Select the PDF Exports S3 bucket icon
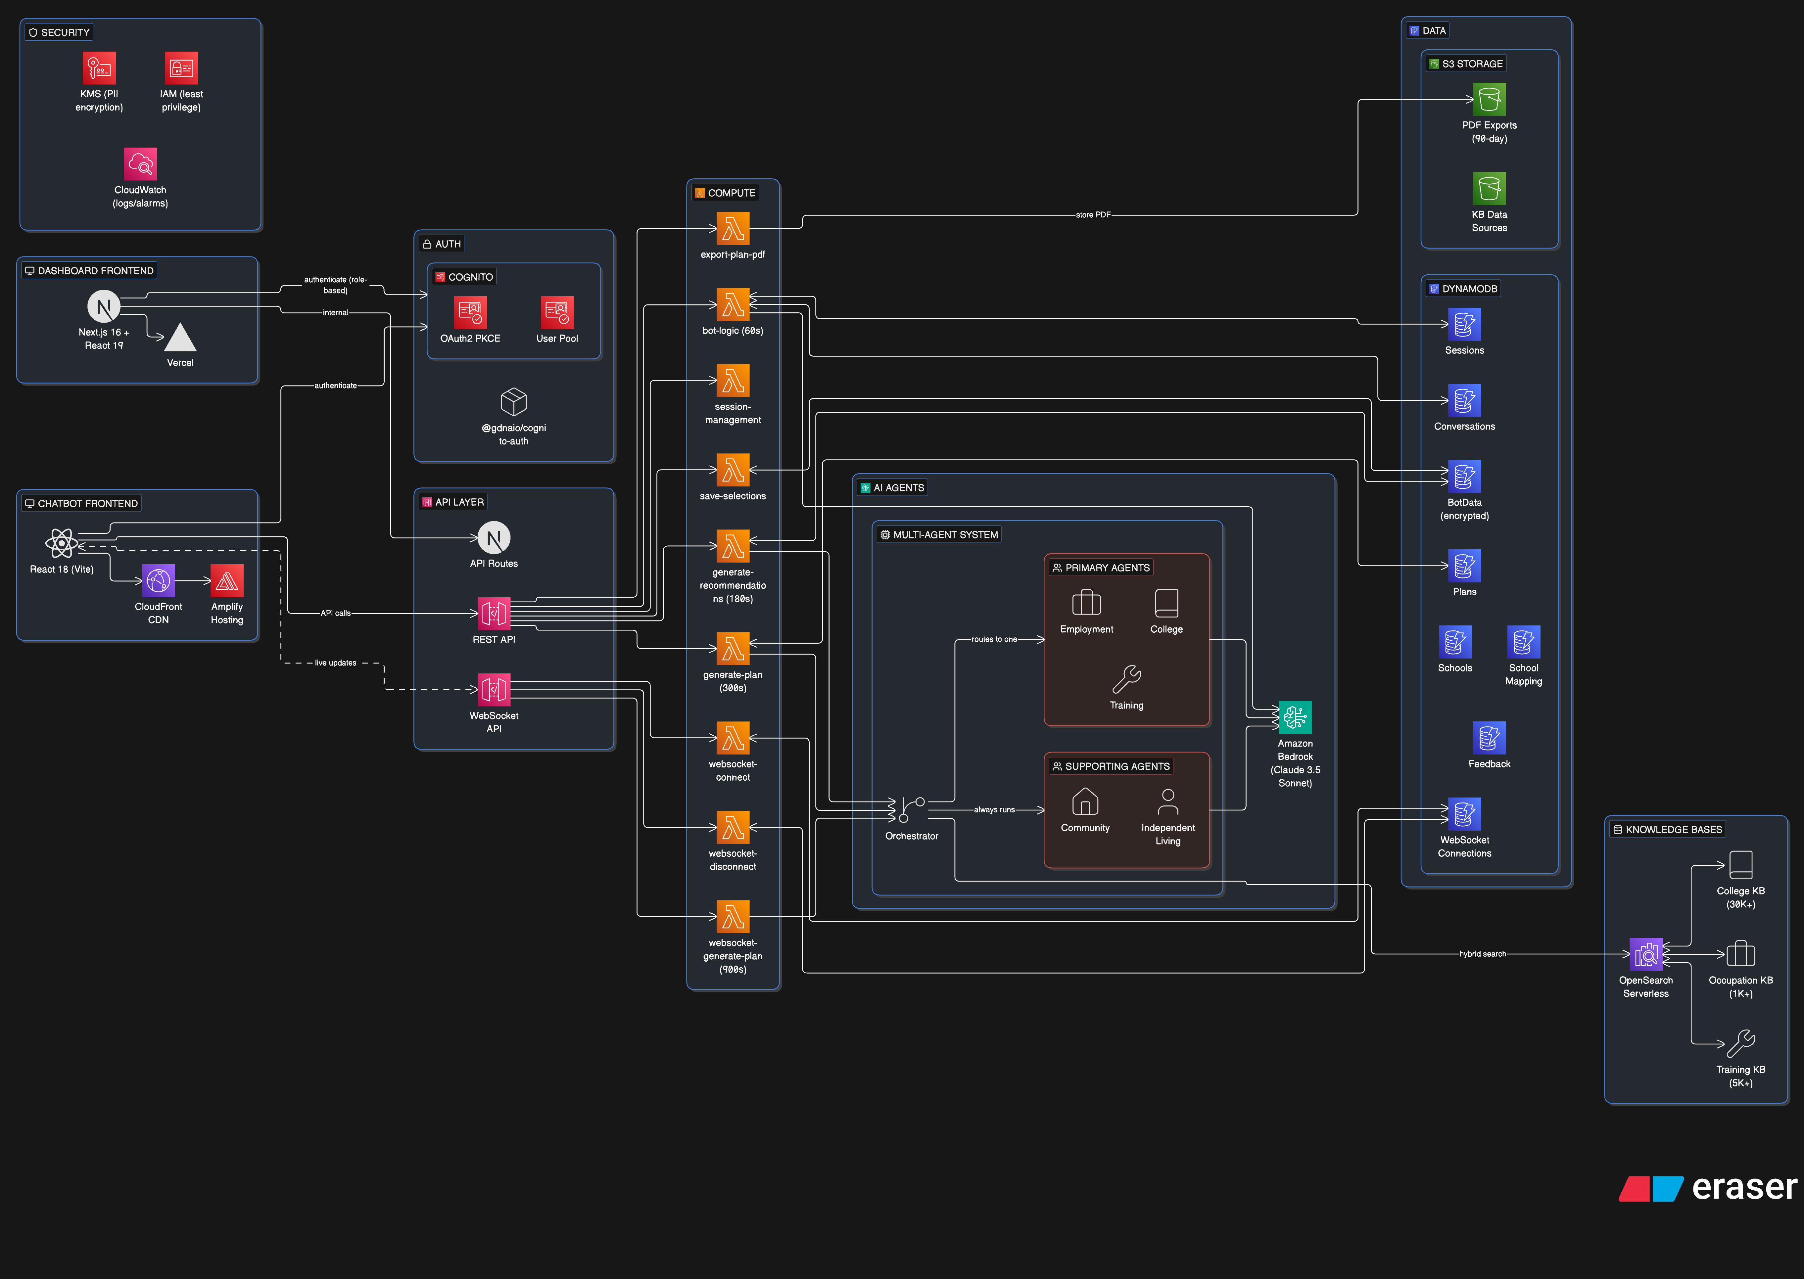Viewport: 1804px width, 1279px height. point(1489,99)
